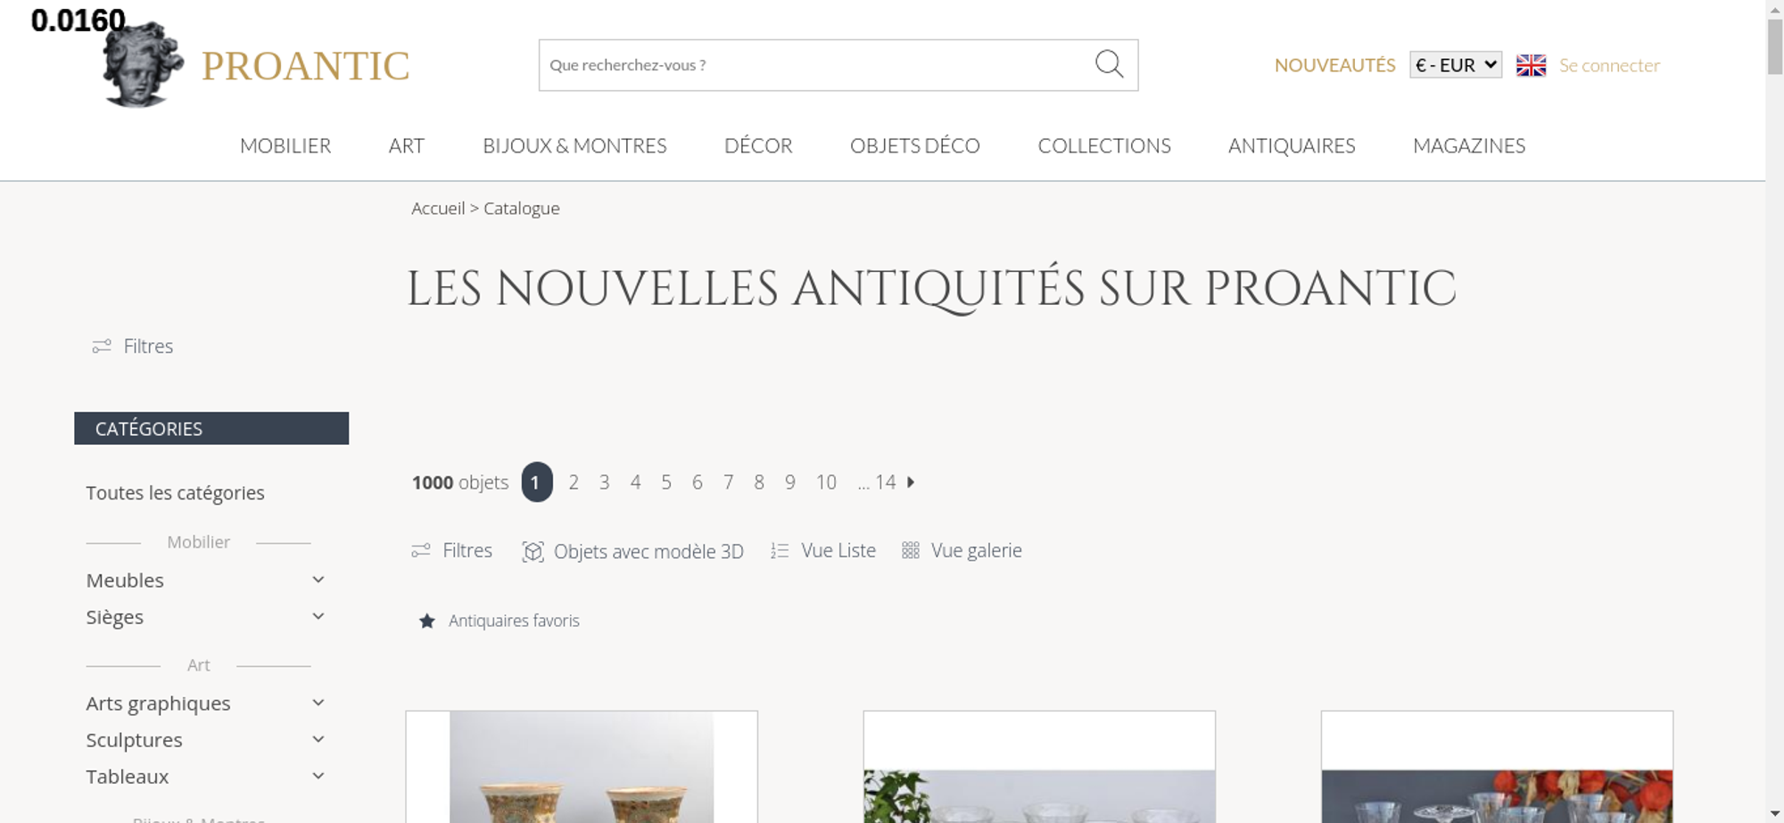Open the BIJOUX & MONTRES menu

pyautogui.click(x=574, y=145)
